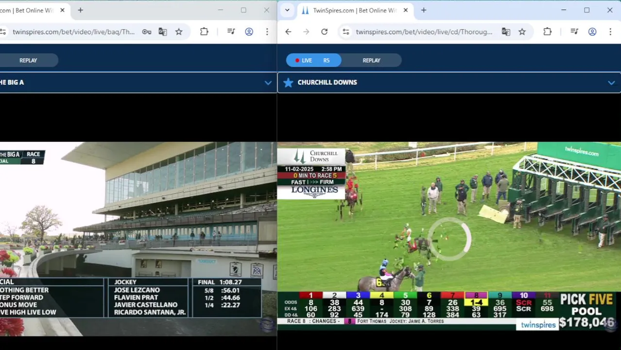Switch to REPLAY for Churchill Downs
Screen dimensions: 621x350
coord(371,60)
